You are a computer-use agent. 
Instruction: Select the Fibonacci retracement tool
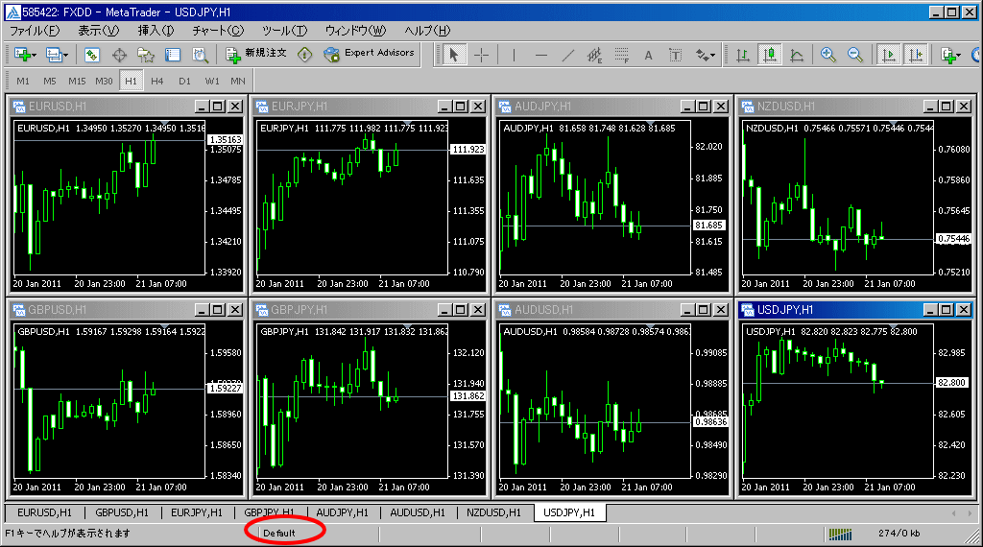[x=622, y=55]
